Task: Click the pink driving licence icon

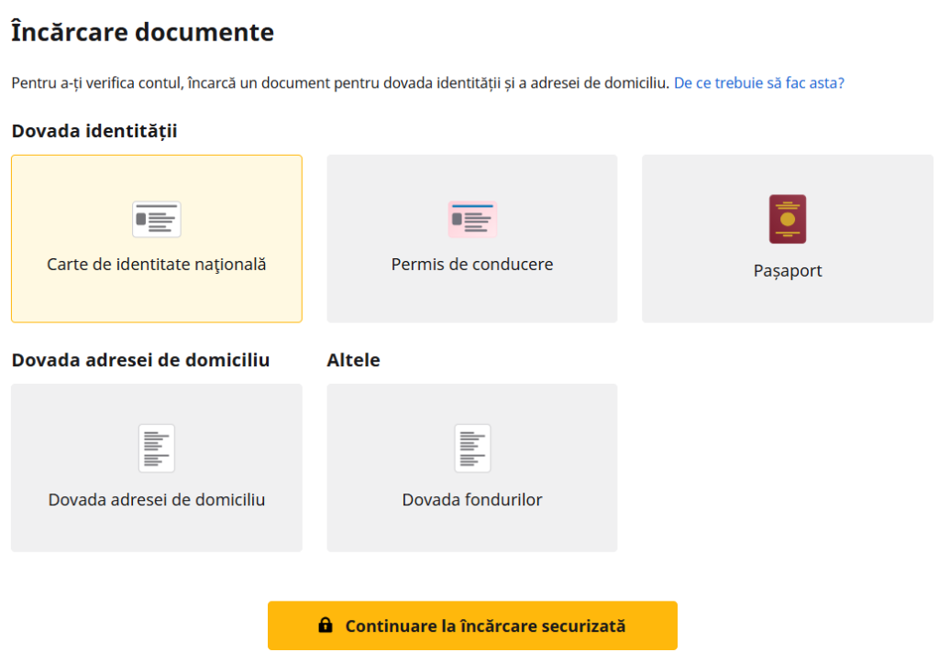Action: [x=472, y=220]
